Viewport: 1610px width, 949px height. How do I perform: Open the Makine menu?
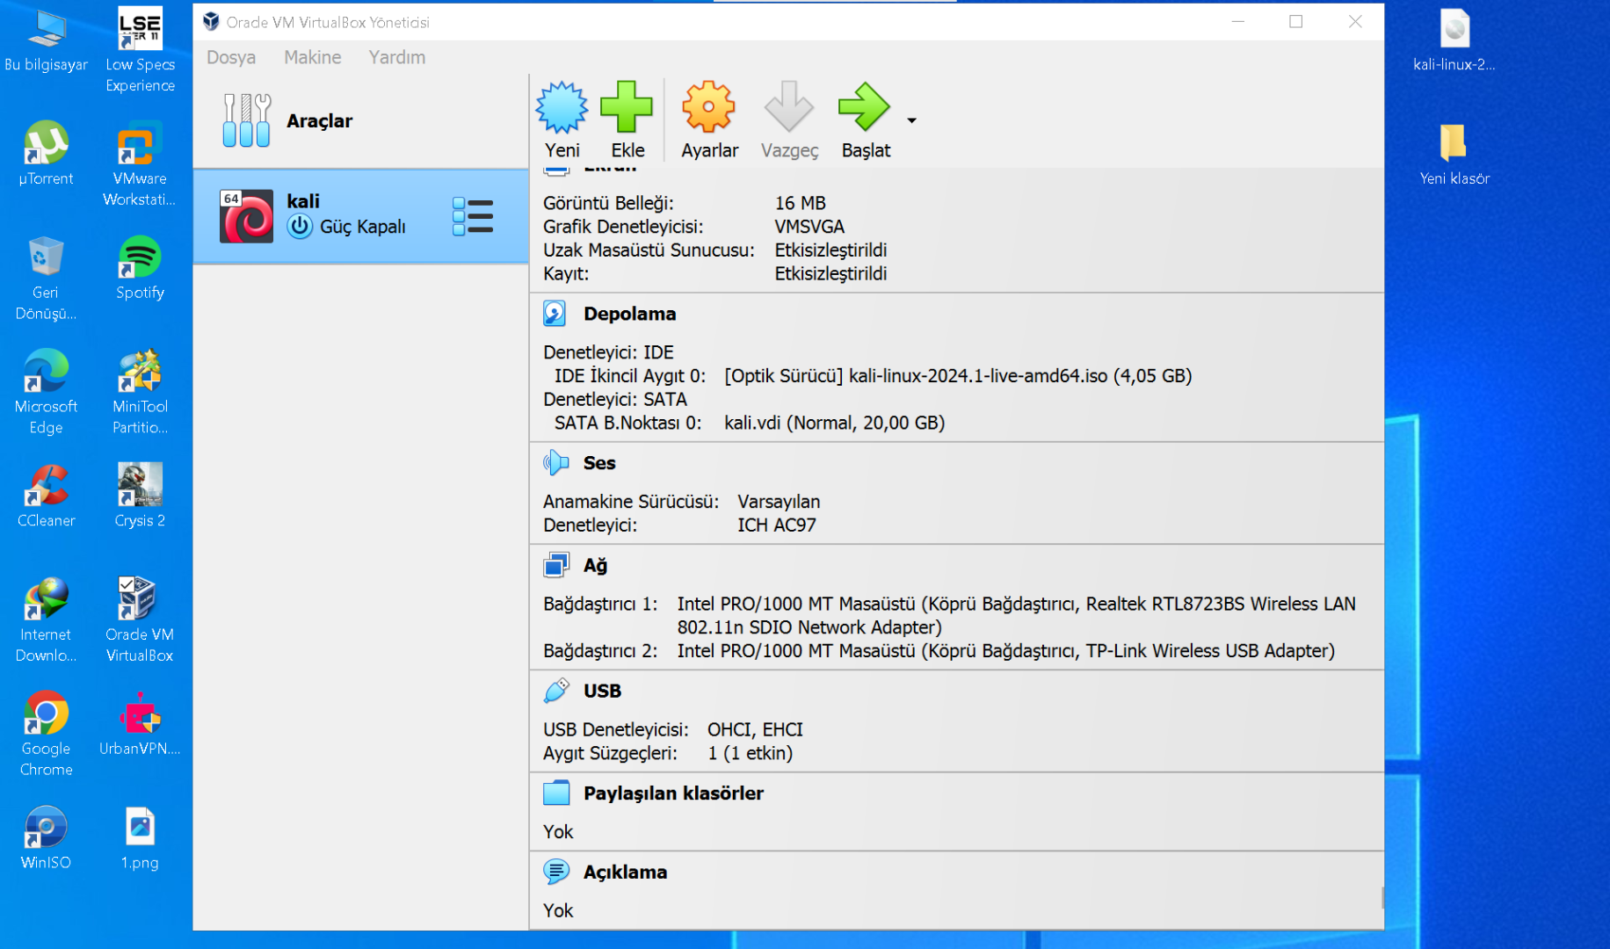(312, 57)
